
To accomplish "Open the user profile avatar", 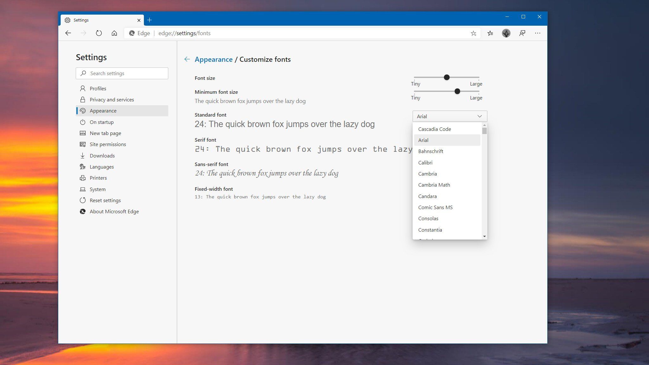I will [x=506, y=33].
